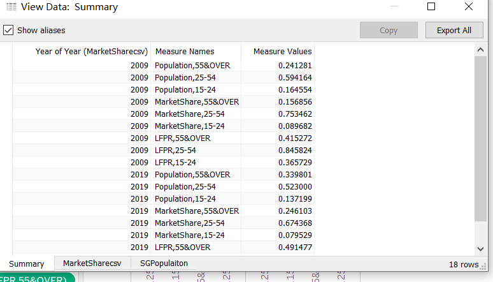This screenshot has height=282, width=493.
Task: Click the View Data window grid icon
Action: [10, 8]
